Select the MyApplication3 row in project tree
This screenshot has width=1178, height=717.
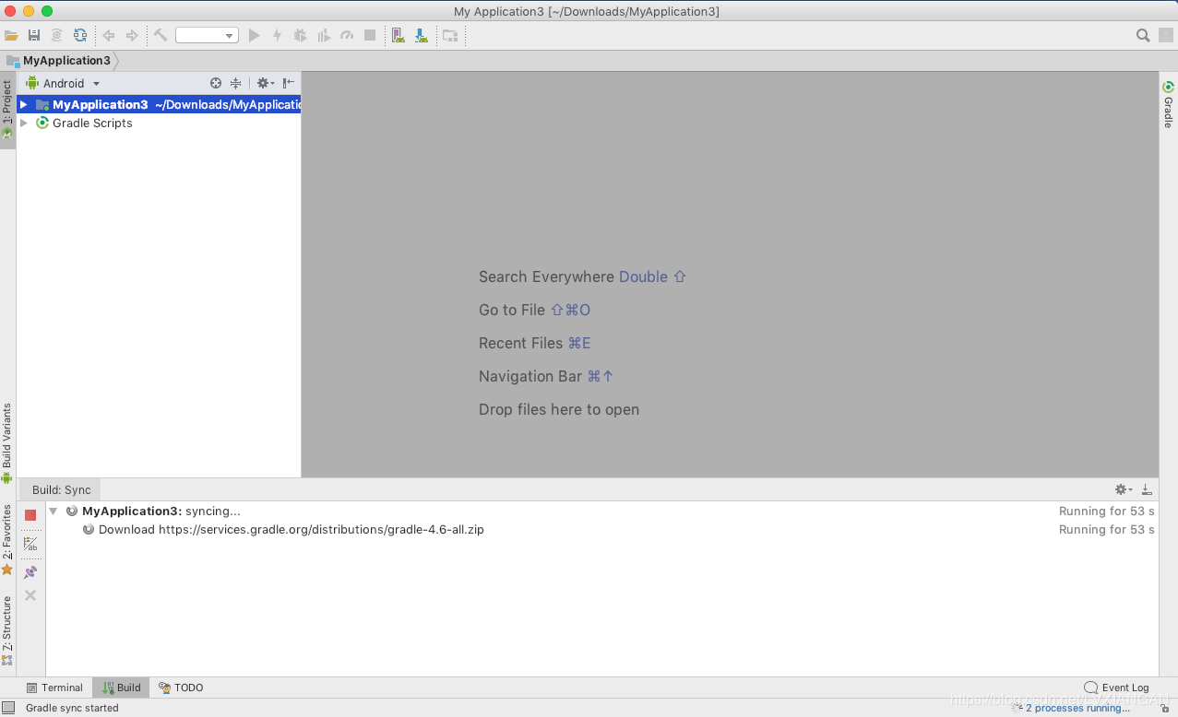[159, 105]
